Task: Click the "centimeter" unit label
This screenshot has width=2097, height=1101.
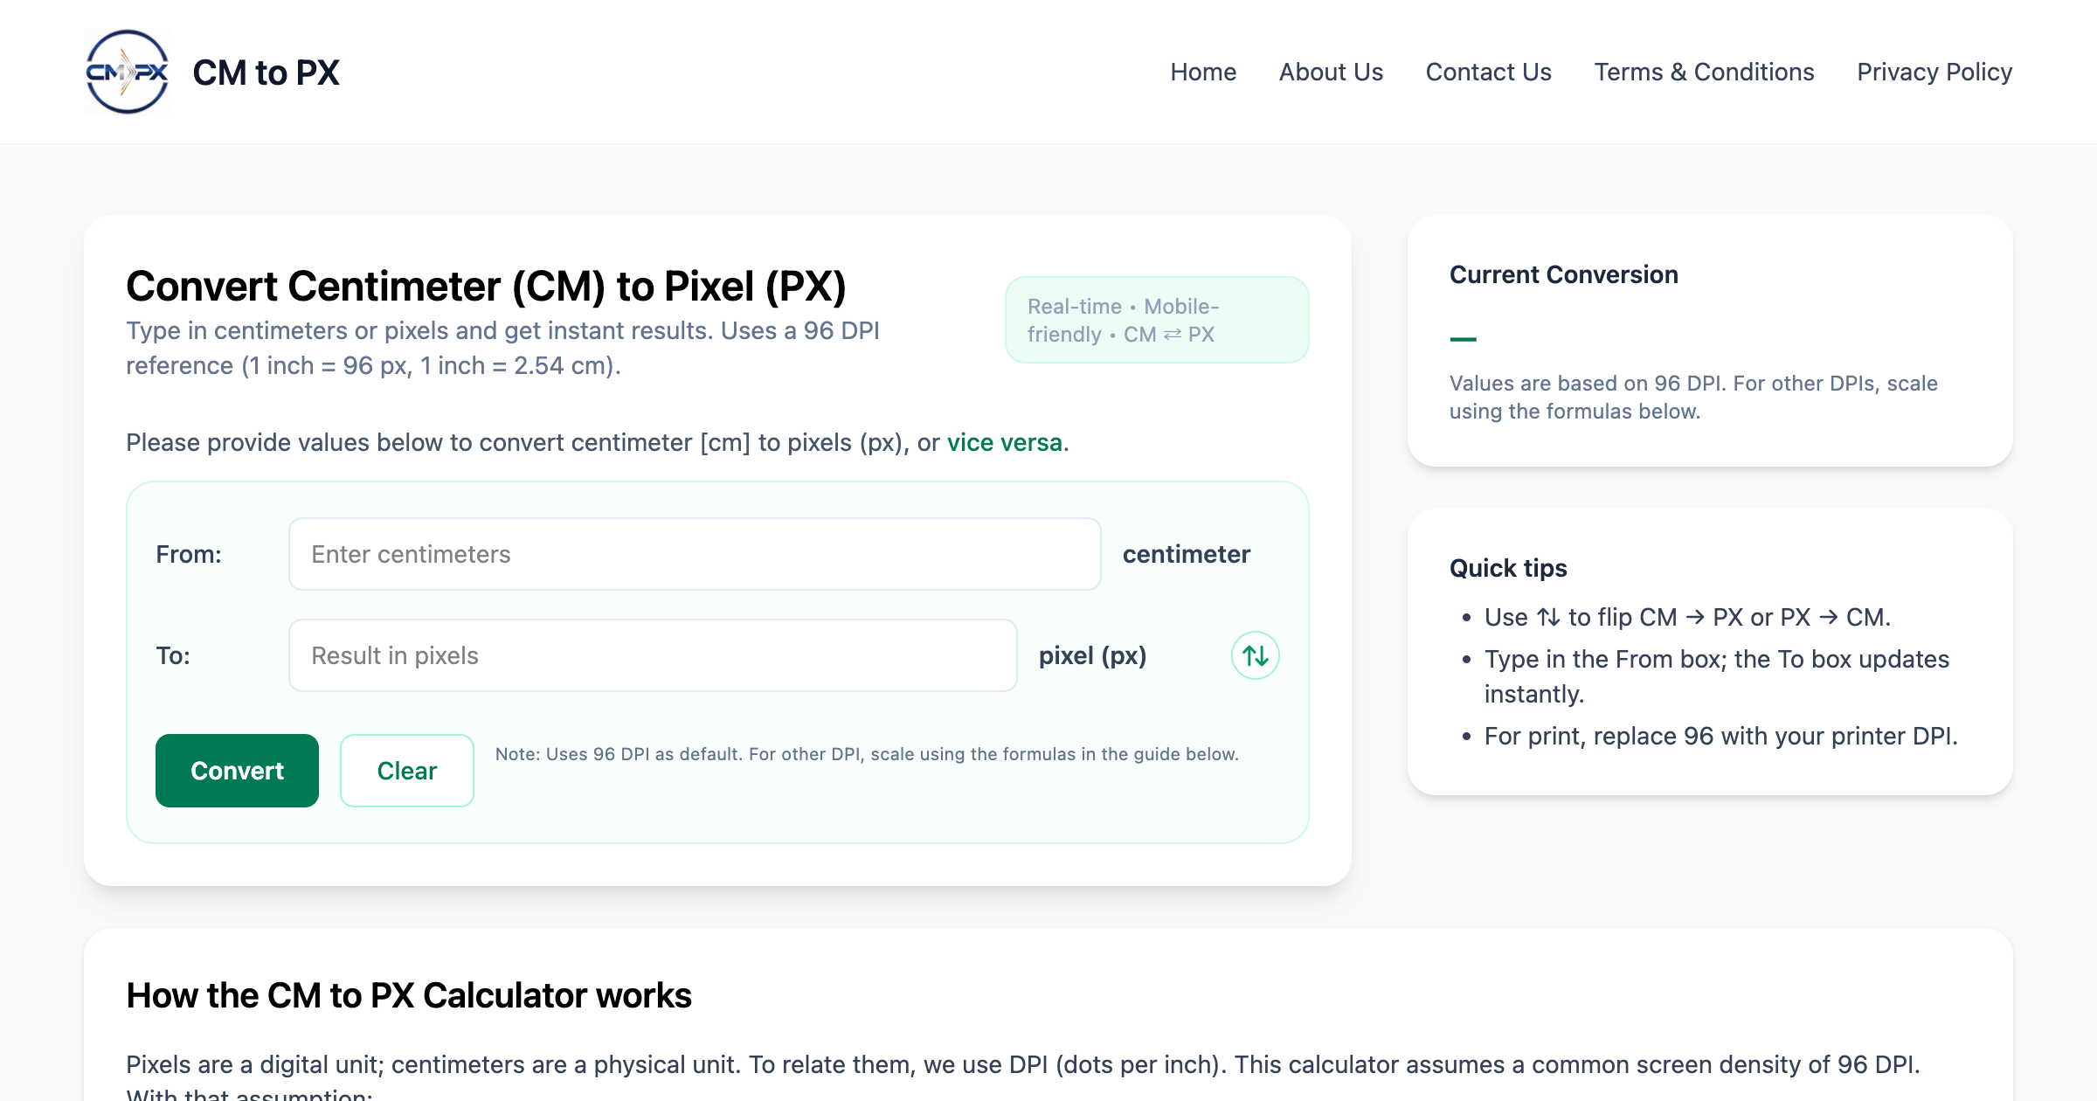Action: click(x=1186, y=554)
